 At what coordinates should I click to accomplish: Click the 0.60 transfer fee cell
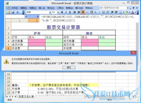37,93
